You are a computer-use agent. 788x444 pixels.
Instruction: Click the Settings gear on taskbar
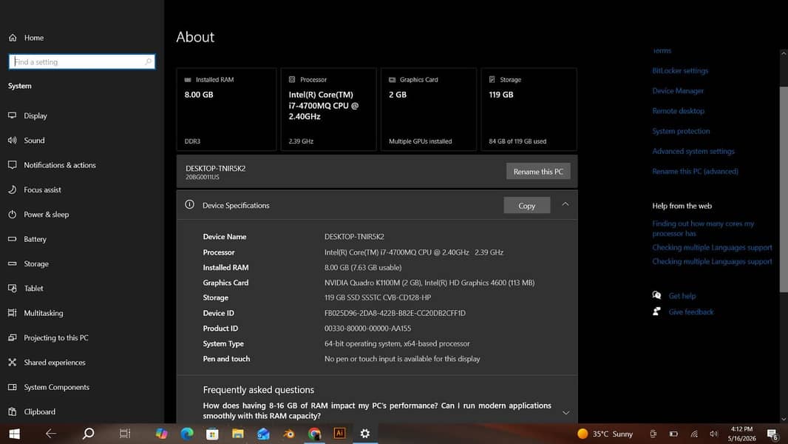coord(365,434)
